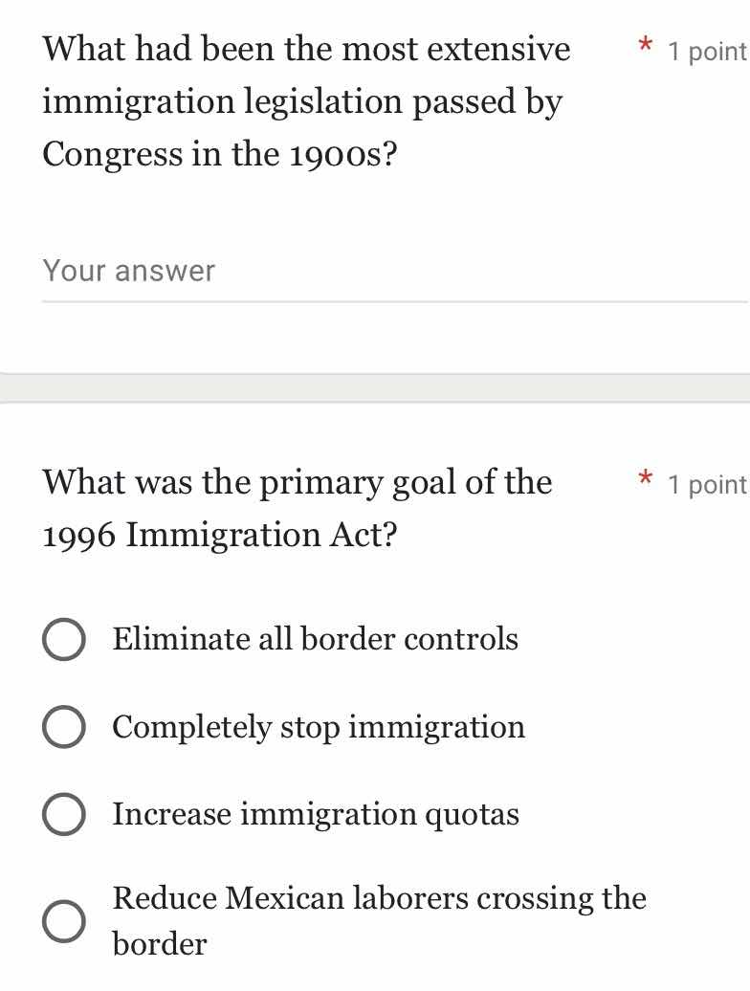Click the first question's title text
Viewport: 750px width, 991px height.
[306, 100]
